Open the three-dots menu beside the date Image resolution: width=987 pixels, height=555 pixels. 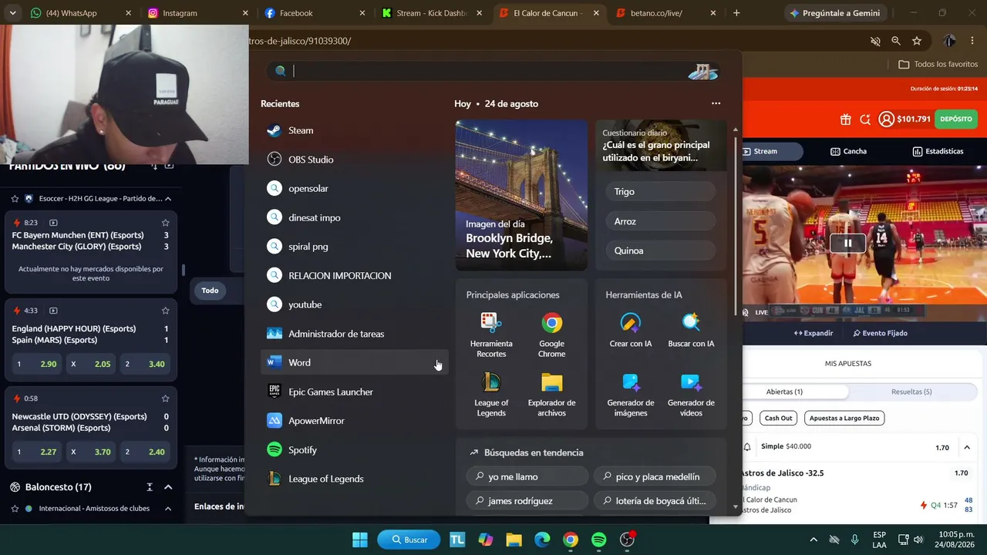coord(716,103)
